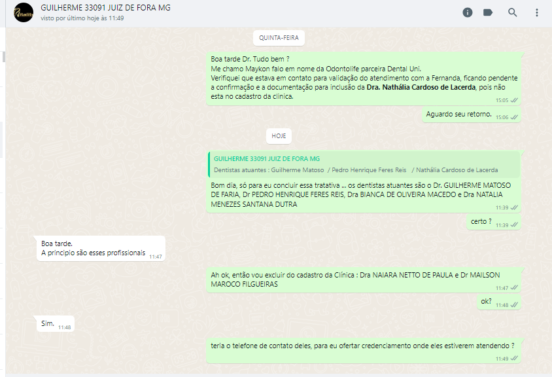Select the 'ok?' message bubble

499,302
